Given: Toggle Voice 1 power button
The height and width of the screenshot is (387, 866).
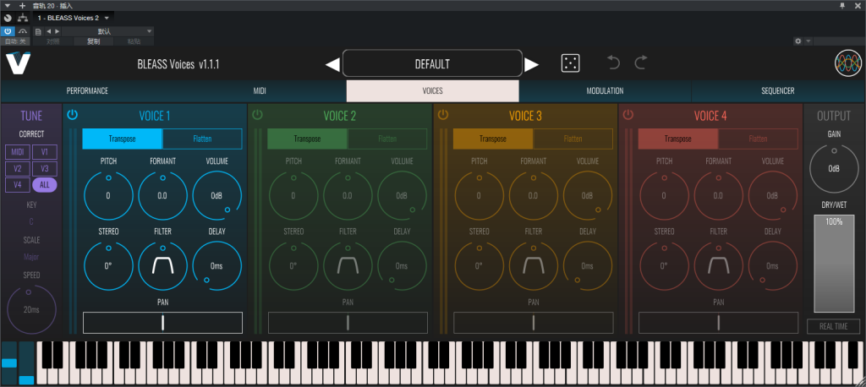Looking at the screenshot, I should click(x=73, y=115).
